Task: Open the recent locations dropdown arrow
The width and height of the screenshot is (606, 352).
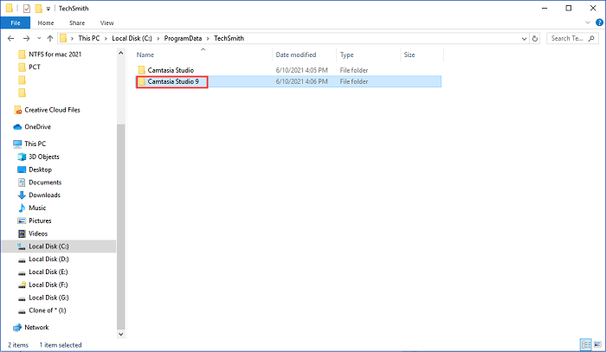Action: coord(39,38)
